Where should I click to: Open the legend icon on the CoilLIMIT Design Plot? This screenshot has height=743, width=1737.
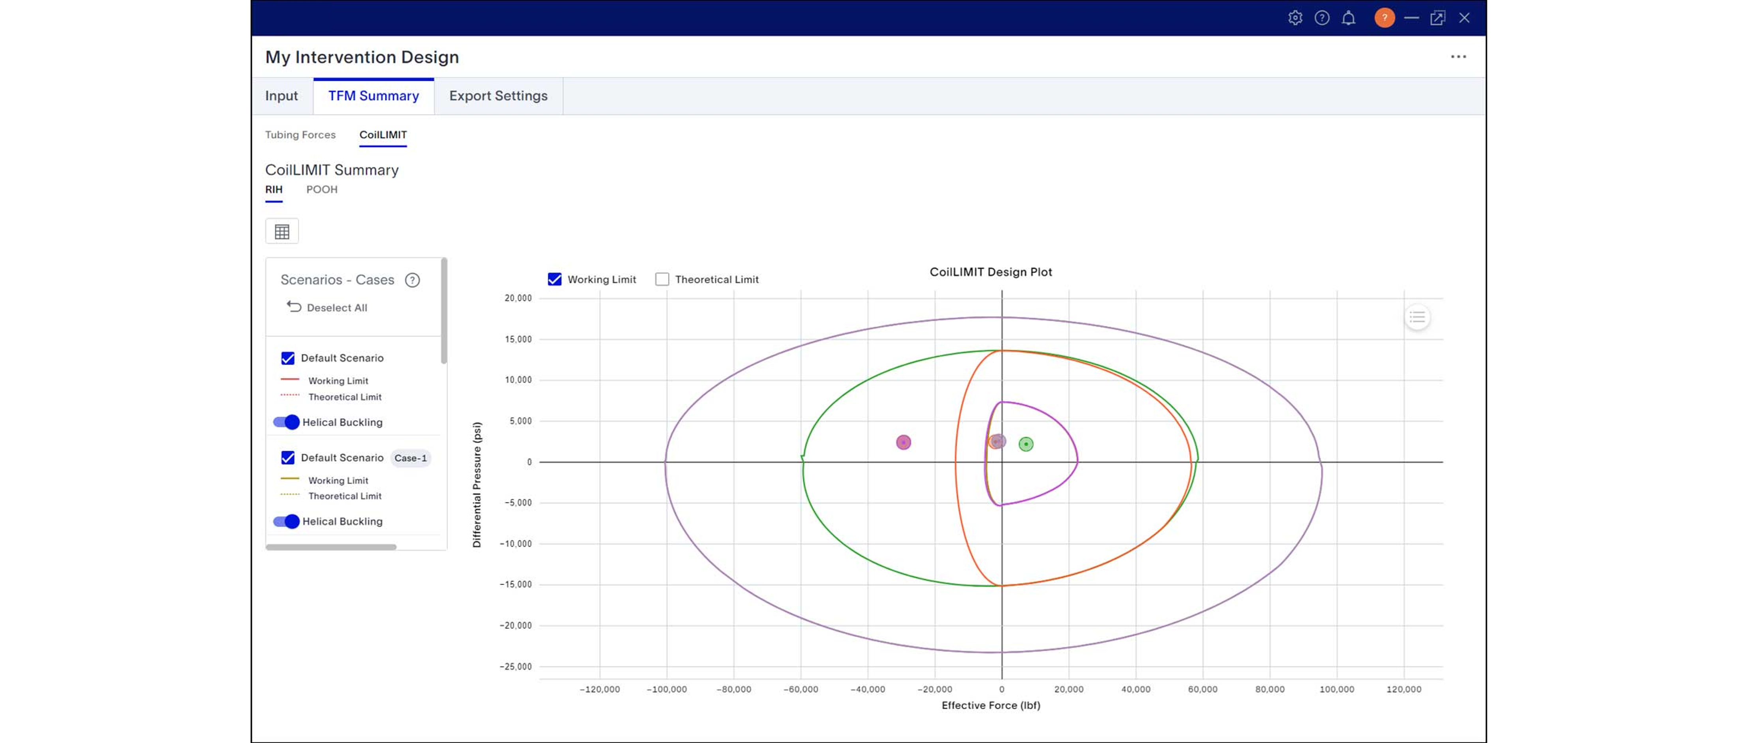[1417, 317]
